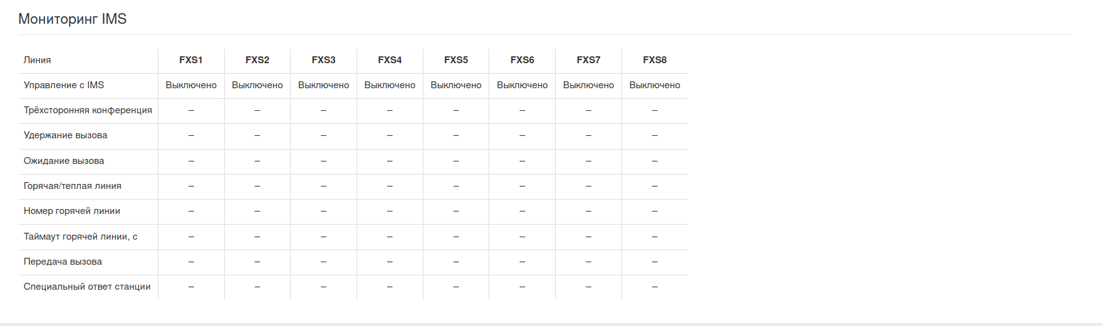Image resolution: width=1102 pixels, height=326 pixels.
Task: Click the 'Линия' header label
Action: pos(38,60)
